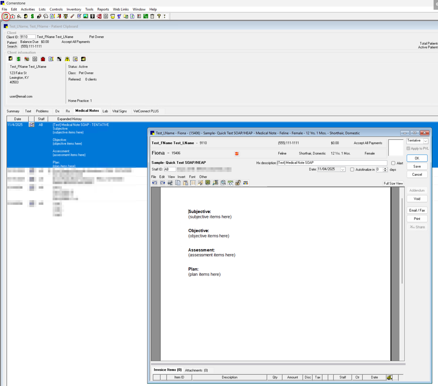Click the magnifier preview icon in note toolbar
Screen dimensions: 438x386
(223, 183)
